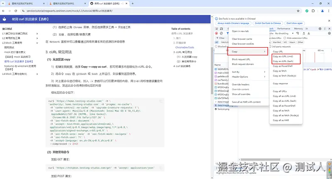Toggle Hide extension URLs checkbox
This screenshot has height=179, width=332.
(x=285, y=38)
